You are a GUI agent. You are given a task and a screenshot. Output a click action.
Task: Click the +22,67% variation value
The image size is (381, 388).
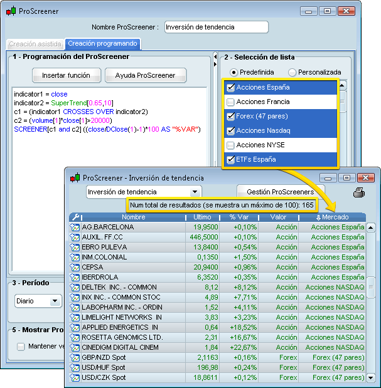pos(244,347)
